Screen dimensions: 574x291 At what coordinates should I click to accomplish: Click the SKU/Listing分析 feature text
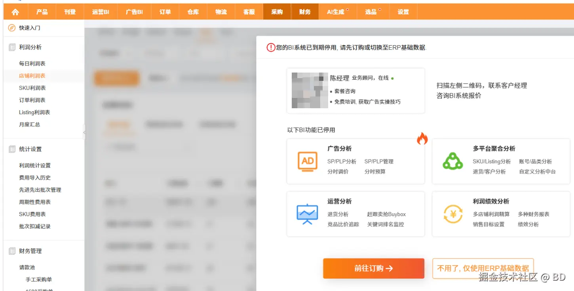click(x=492, y=162)
